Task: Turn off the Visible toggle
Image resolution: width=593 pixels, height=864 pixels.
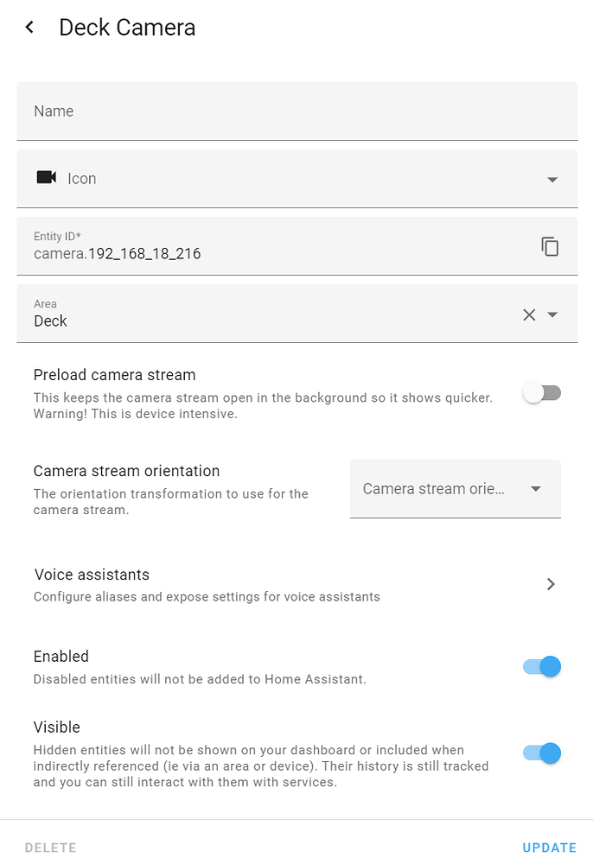Action: pos(540,753)
